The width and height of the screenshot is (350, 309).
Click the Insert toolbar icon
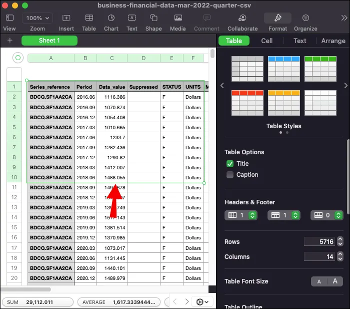tap(66, 18)
